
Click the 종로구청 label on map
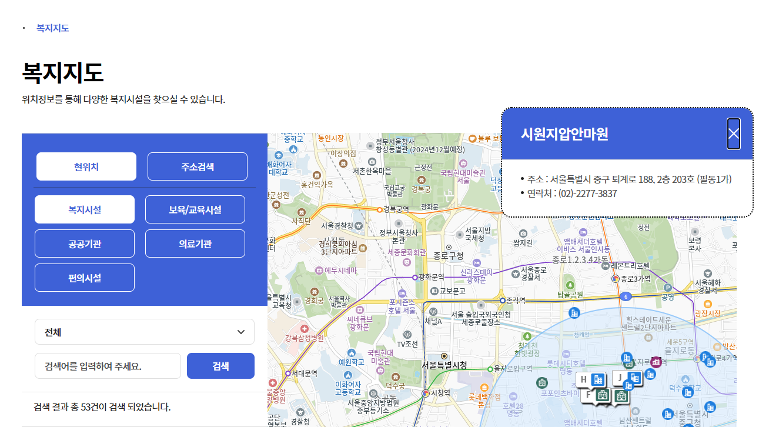pyautogui.click(x=449, y=256)
